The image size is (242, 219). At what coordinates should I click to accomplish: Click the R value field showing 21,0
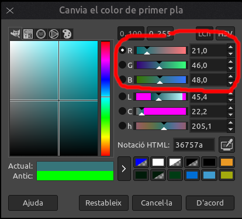tap(208, 51)
